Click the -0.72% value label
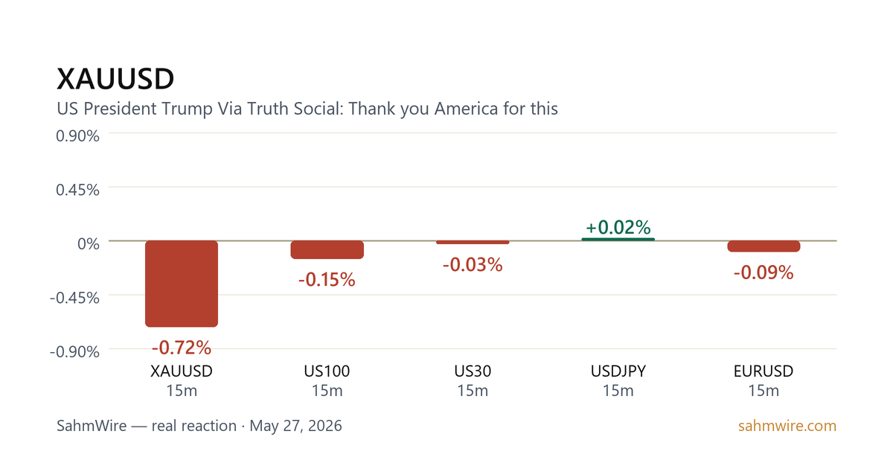Viewport: 893px width, 469px height. [x=182, y=347]
